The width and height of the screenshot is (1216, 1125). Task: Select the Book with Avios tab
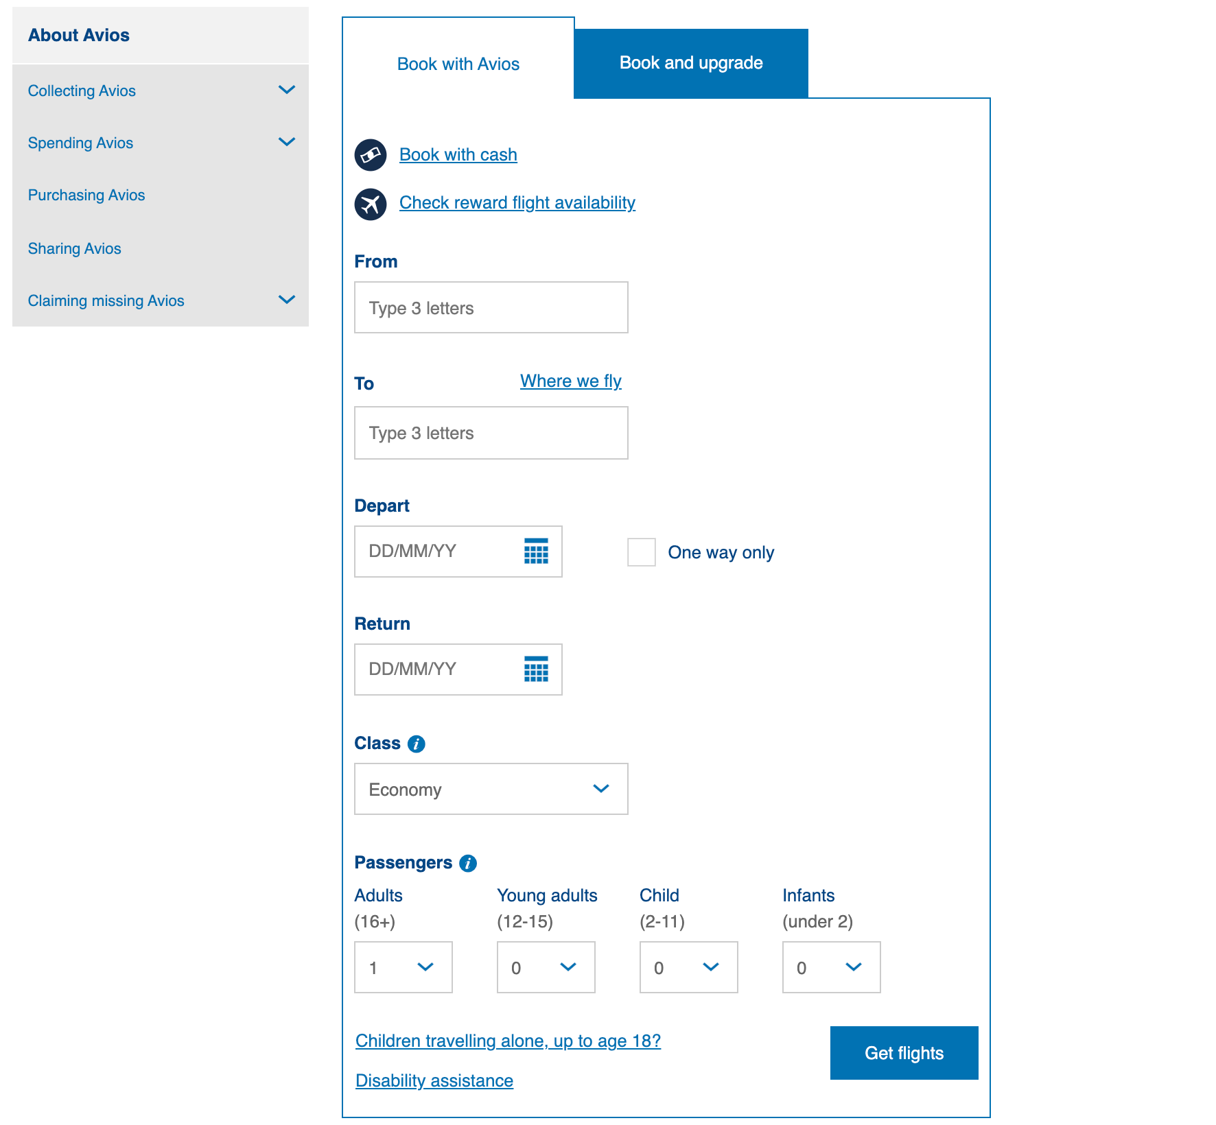tap(458, 64)
